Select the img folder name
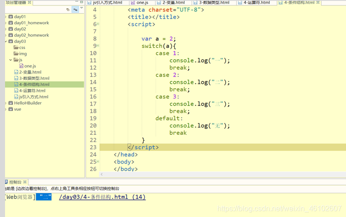The width and height of the screenshot is (346, 217). coord(23,53)
